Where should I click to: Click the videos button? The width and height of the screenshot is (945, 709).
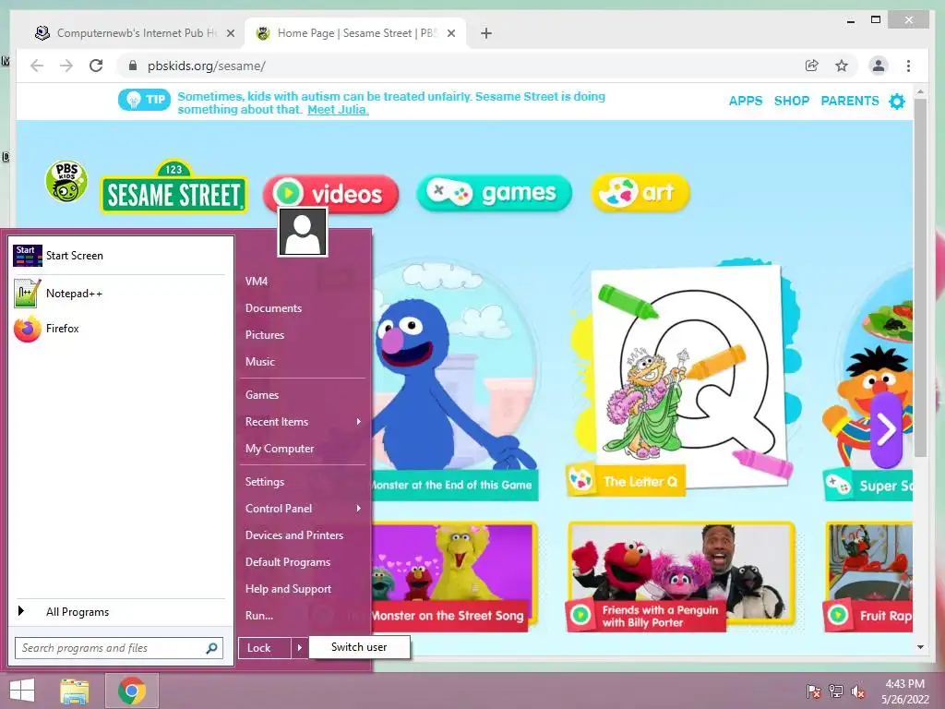(x=331, y=194)
